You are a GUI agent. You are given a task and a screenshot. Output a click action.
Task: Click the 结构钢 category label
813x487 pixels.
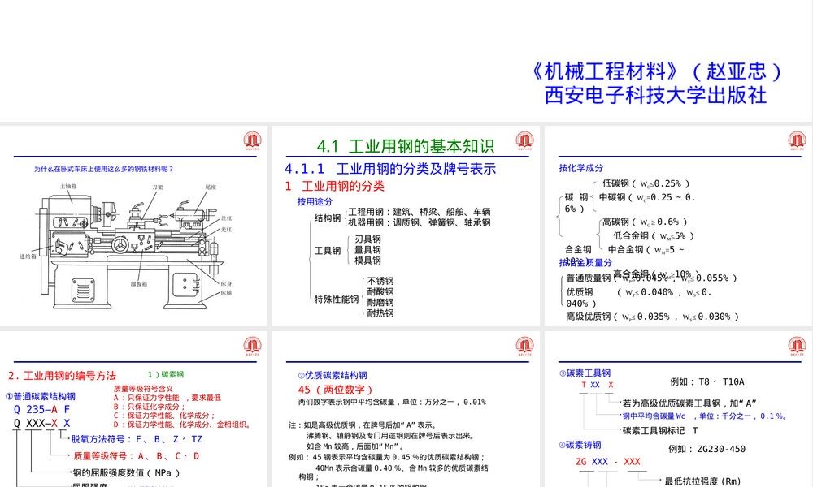click(328, 218)
